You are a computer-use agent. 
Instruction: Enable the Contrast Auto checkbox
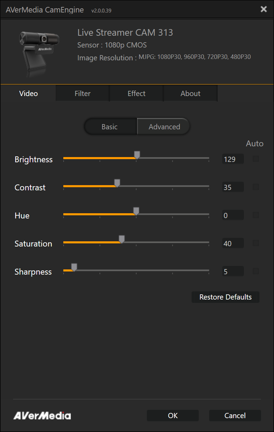[256, 187]
